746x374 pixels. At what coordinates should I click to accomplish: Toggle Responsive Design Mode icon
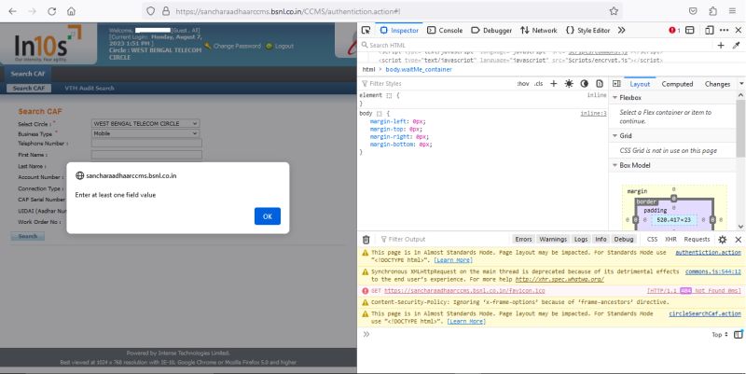coord(709,30)
